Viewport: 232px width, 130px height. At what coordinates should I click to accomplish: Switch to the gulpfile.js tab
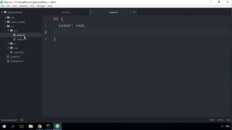(66, 12)
